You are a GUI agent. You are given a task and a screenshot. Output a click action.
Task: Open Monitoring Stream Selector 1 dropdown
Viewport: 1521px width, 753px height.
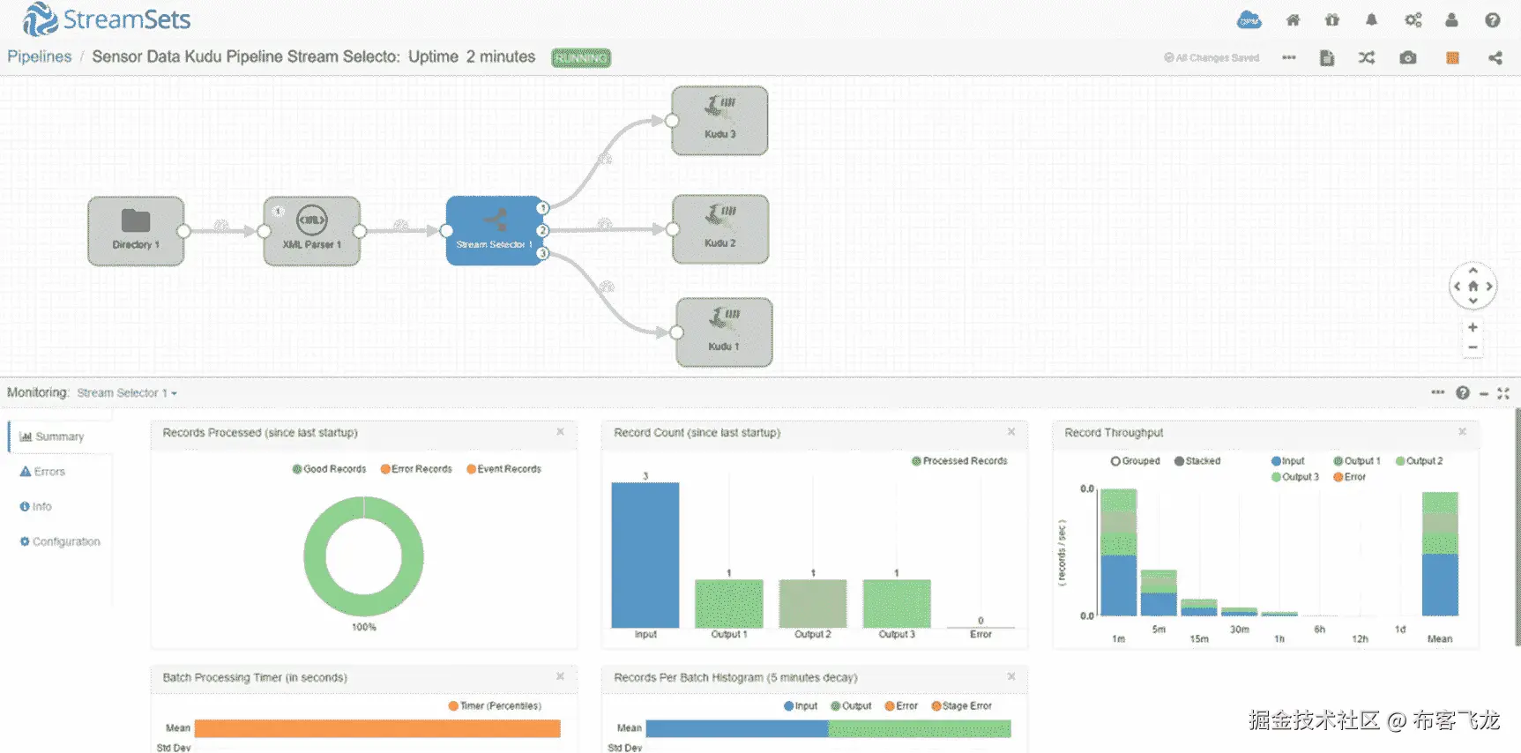[127, 393]
